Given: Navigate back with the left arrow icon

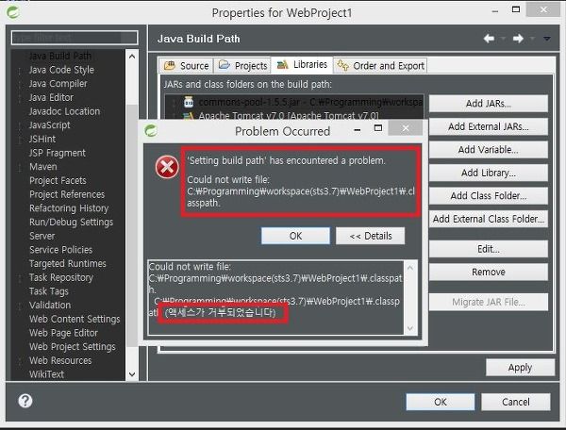Looking at the screenshot, I should (489, 39).
